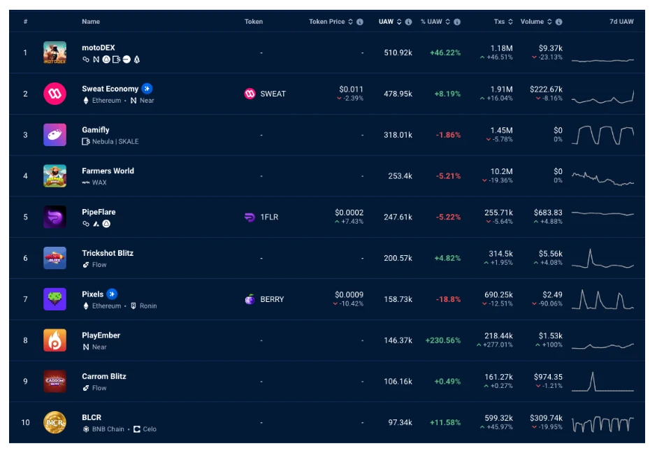Image resolution: width=657 pixels, height=453 pixels.
Task: Open the Farmers World game thumbnail
Action: tap(55, 176)
